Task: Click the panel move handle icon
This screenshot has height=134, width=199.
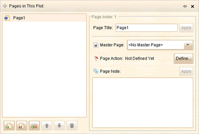Action: (5, 6)
